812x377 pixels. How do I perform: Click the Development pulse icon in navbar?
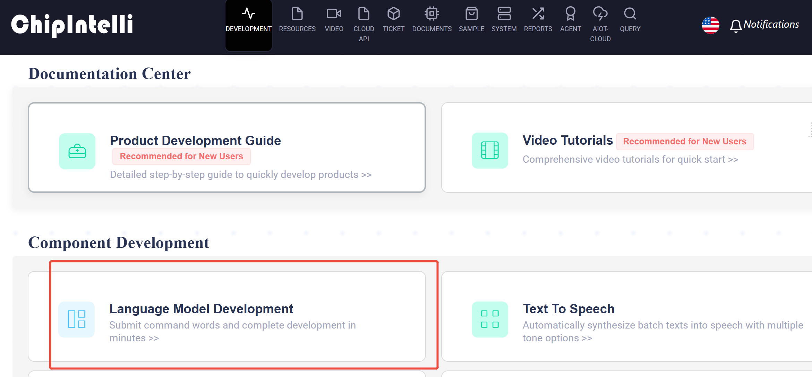click(x=248, y=14)
